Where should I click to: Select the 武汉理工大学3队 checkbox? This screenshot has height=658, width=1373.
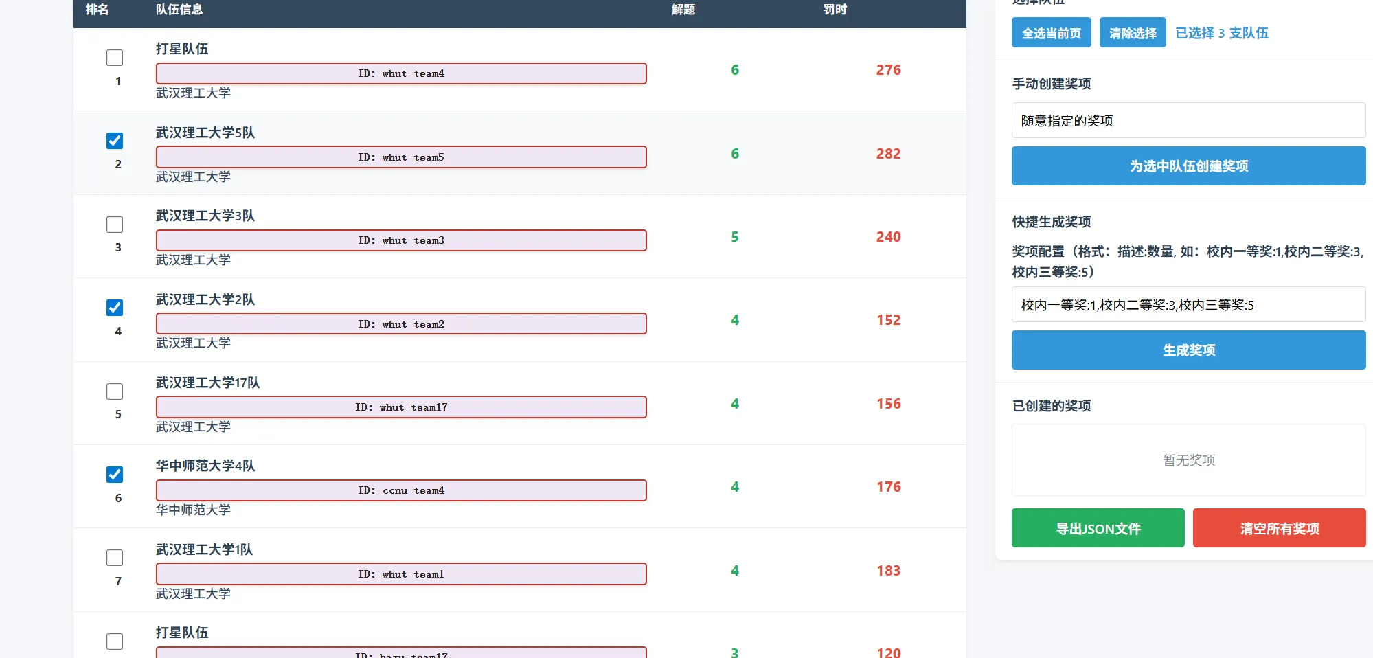click(115, 225)
